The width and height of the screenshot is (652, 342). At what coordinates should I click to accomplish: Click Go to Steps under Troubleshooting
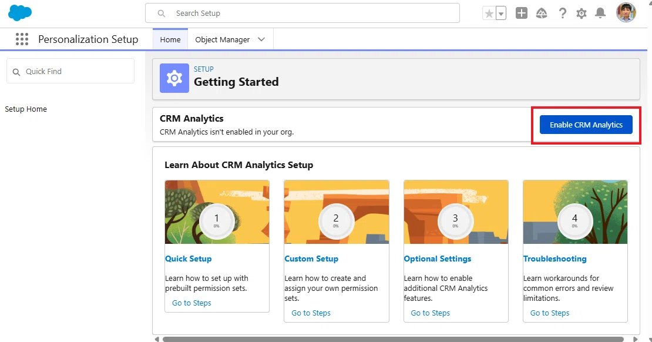(x=550, y=313)
